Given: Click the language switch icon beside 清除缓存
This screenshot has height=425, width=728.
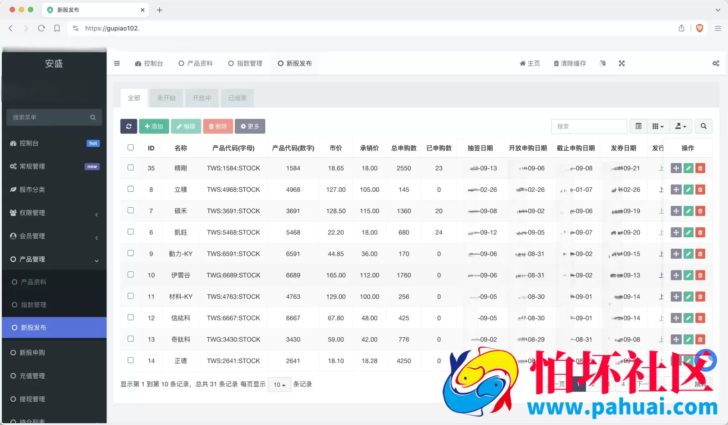Looking at the screenshot, I should click(603, 64).
